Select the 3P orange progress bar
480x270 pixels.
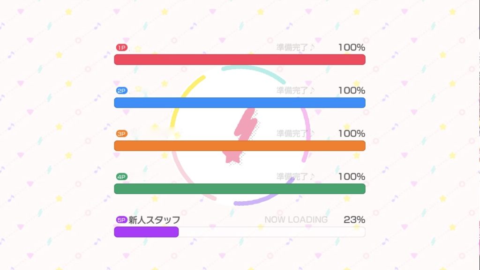point(240,146)
